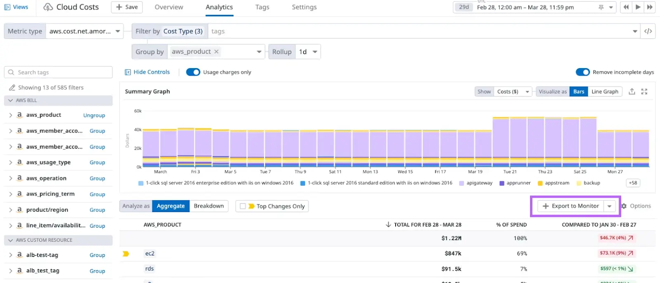Select the Aggregate analysis mode
The height and width of the screenshot is (283, 660).
click(x=171, y=206)
